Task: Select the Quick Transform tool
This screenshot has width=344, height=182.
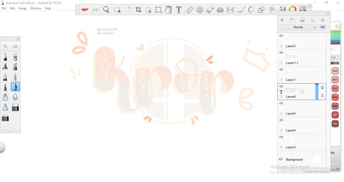Action: point(148,10)
